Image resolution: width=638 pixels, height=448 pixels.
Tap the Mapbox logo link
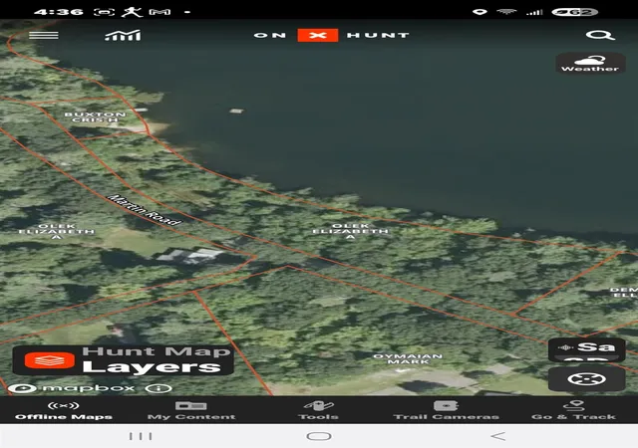[72, 388]
